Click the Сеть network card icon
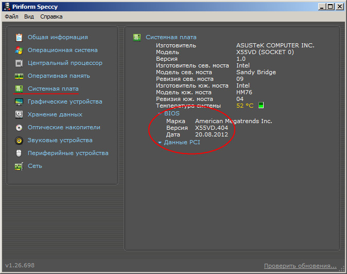347x274 pixels. [19, 166]
